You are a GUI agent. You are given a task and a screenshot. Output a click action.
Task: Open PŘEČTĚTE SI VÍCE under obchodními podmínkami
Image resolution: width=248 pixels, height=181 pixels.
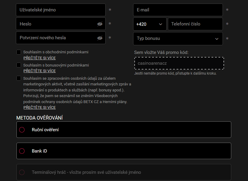[39, 58]
